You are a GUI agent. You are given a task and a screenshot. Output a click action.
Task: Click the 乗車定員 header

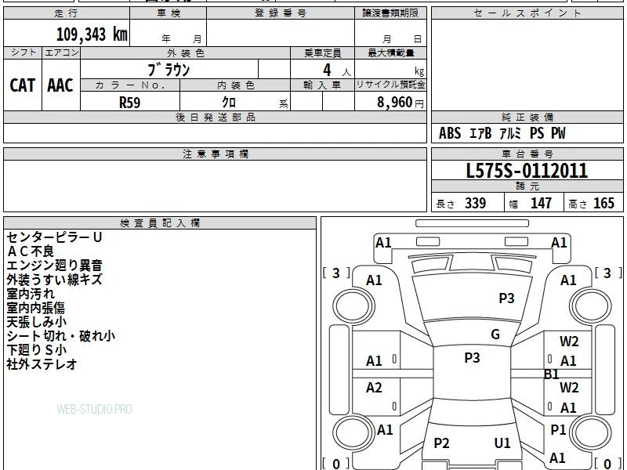pos(322,52)
